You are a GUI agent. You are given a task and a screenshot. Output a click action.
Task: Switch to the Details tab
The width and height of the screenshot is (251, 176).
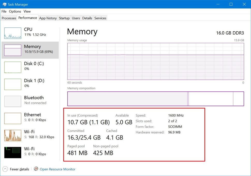pyautogui.click(x=87, y=18)
